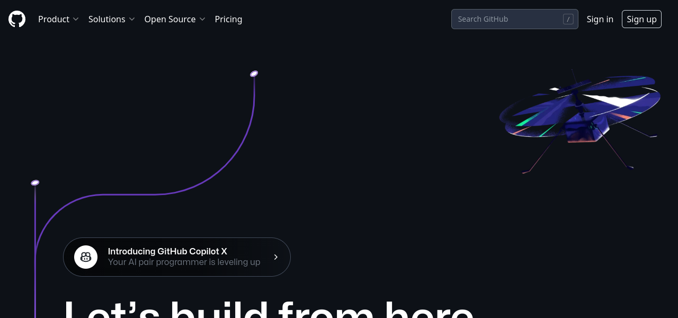Open the Product menu label
Viewport: 678px width, 318px height.
click(x=53, y=19)
